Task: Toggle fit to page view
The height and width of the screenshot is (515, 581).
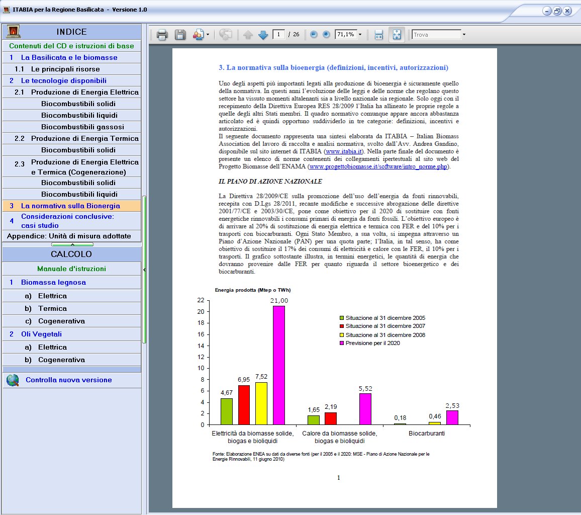Action: tap(397, 35)
